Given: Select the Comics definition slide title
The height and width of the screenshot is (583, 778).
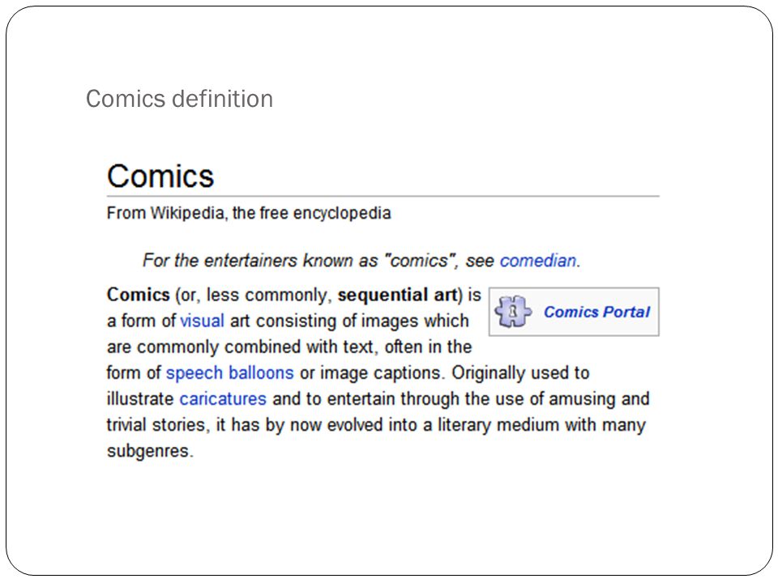Looking at the screenshot, I should tap(179, 99).
